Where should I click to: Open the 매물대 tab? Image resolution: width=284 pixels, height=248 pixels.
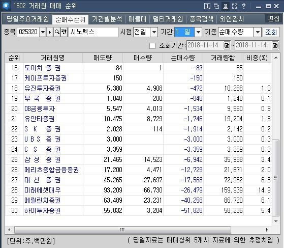[137, 19]
